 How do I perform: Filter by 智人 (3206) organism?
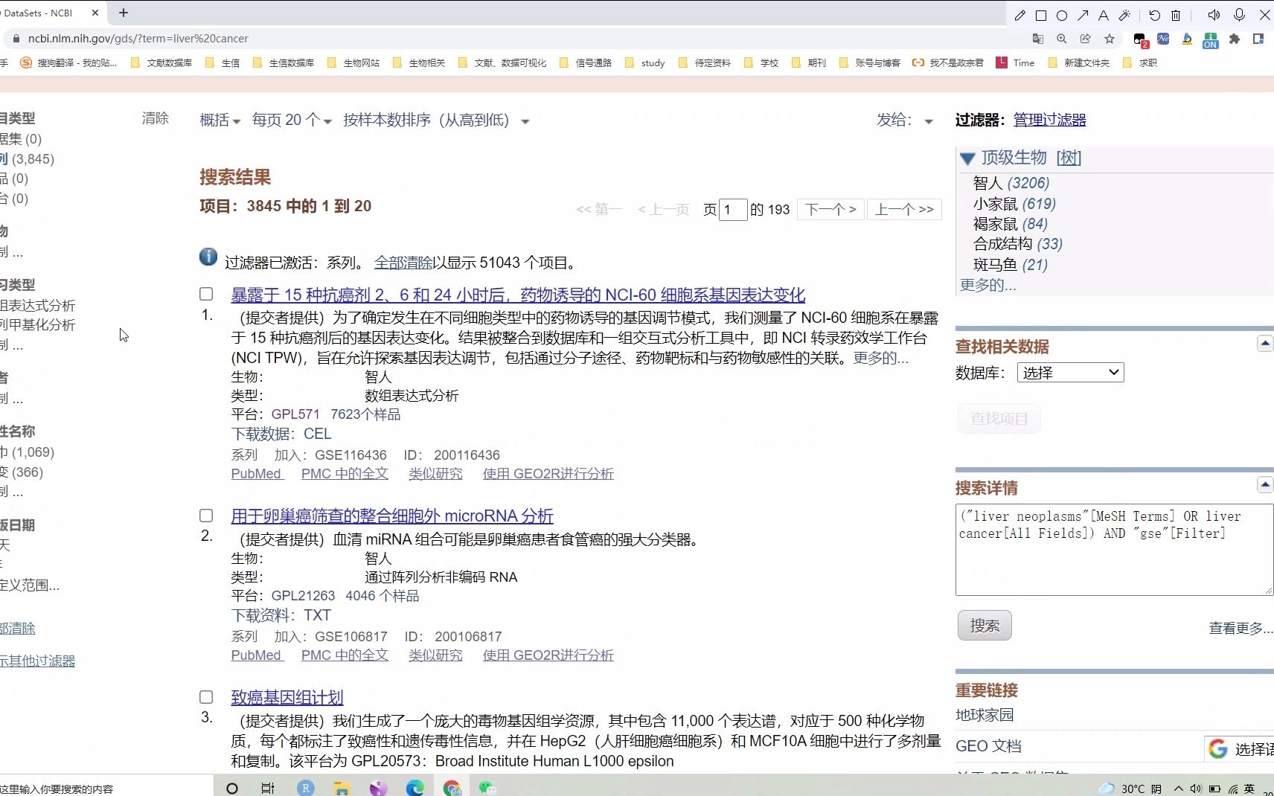pyautogui.click(x=1011, y=183)
